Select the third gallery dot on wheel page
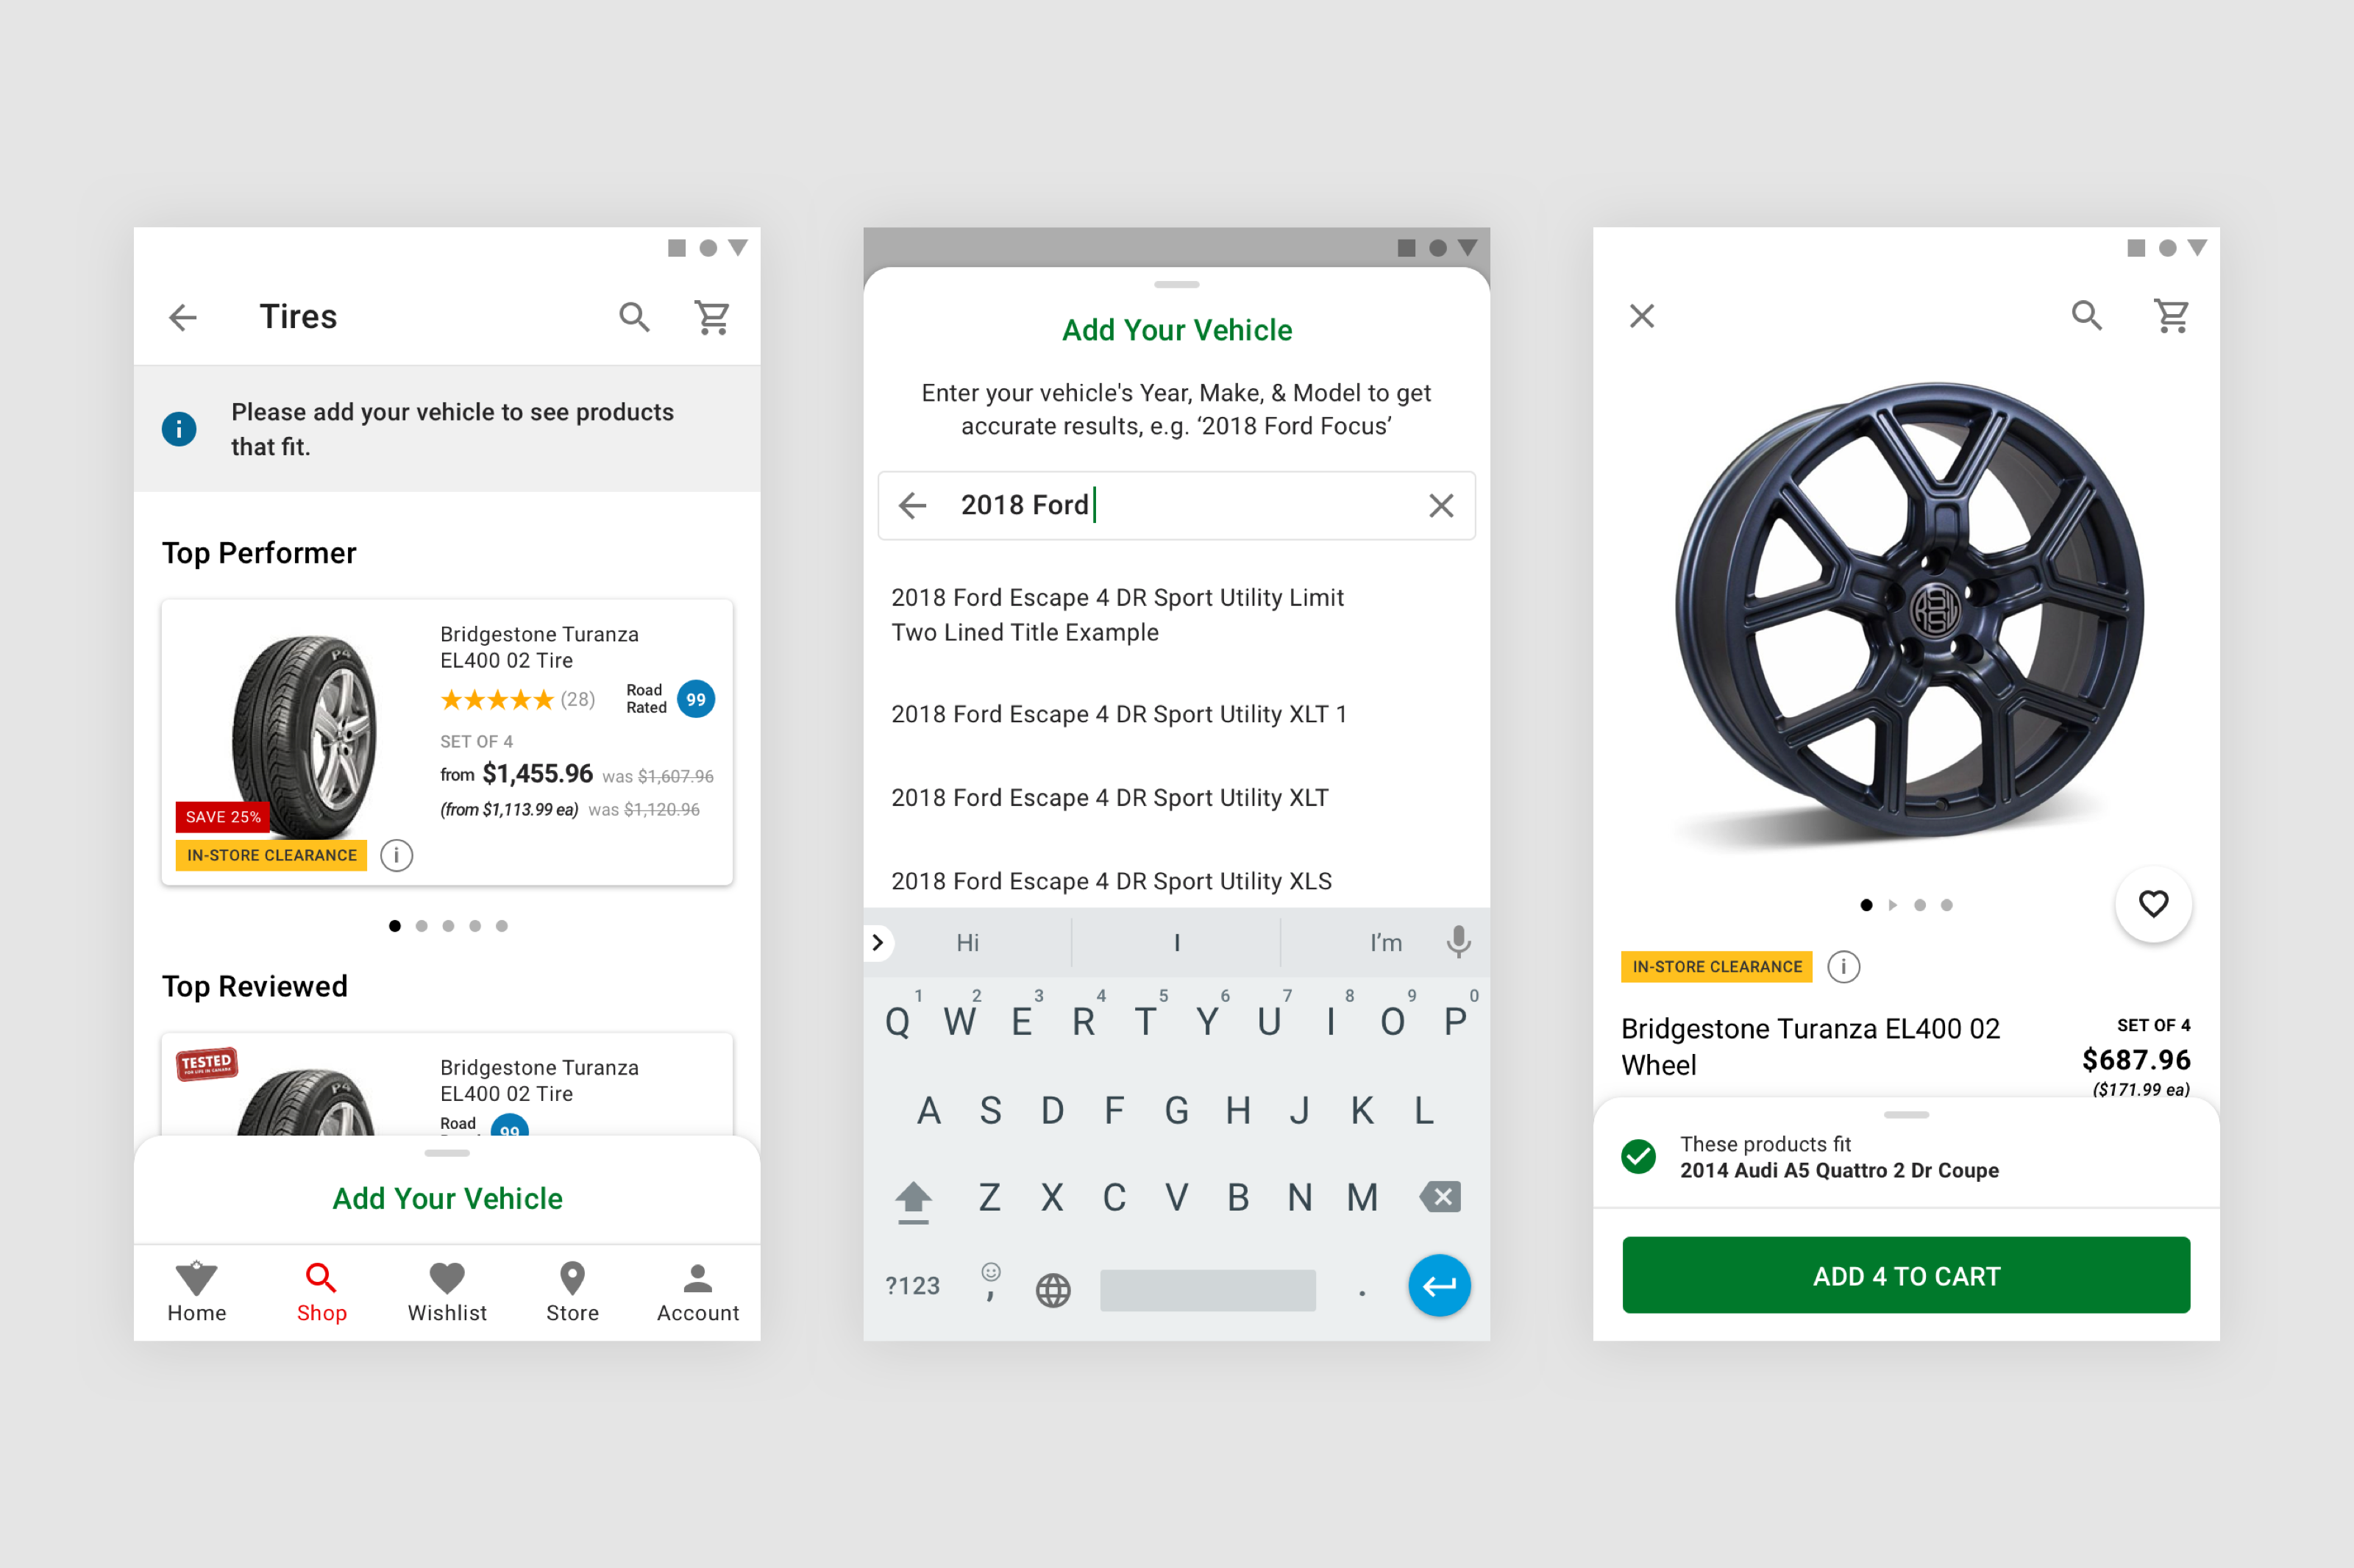2354x1568 pixels. [1920, 905]
